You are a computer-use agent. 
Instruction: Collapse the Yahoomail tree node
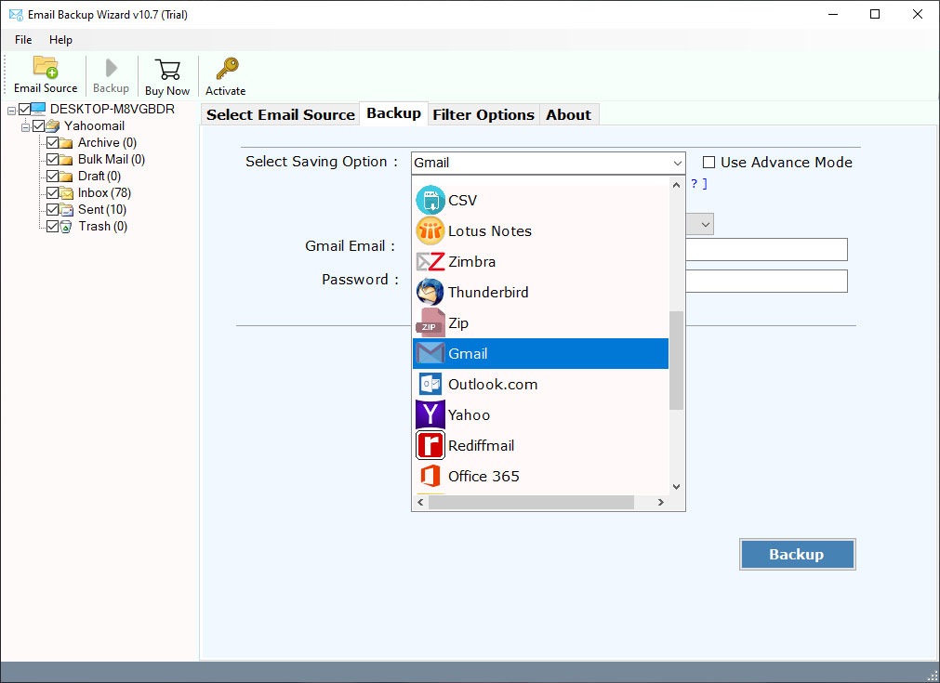pos(26,127)
